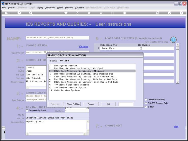
Task: Click the Message Body text area
Action: 56,126
